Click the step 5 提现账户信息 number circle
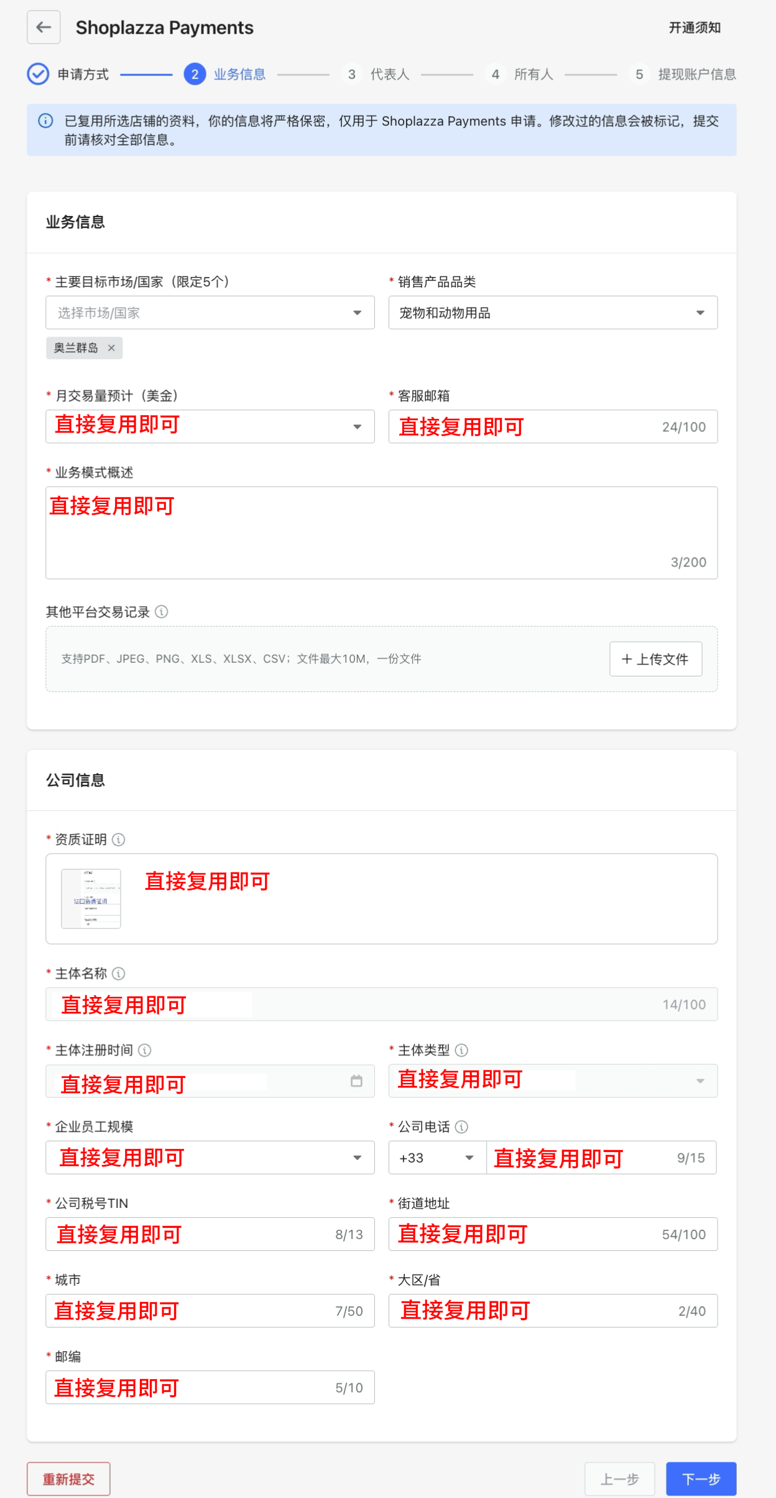 pos(639,74)
